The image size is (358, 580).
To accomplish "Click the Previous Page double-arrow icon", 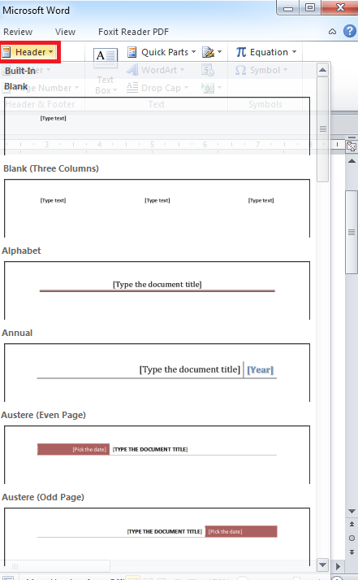I will click(x=352, y=524).
